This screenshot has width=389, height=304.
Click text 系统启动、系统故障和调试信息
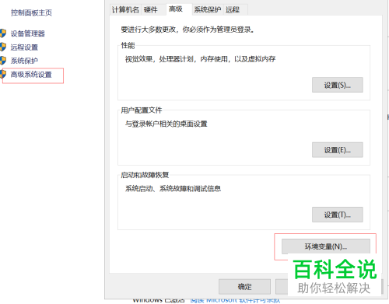point(173,189)
